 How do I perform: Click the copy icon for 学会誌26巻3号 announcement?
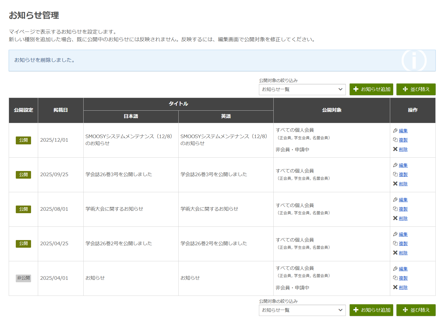(395, 175)
